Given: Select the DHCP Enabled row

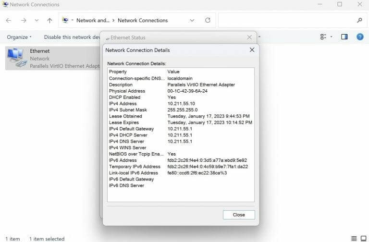Looking at the screenshot, I should pyautogui.click(x=181, y=97).
